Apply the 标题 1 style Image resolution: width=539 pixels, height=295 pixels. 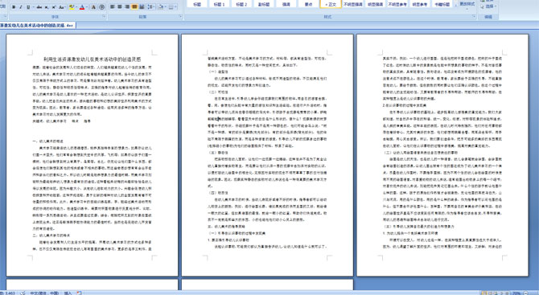[219, 4]
